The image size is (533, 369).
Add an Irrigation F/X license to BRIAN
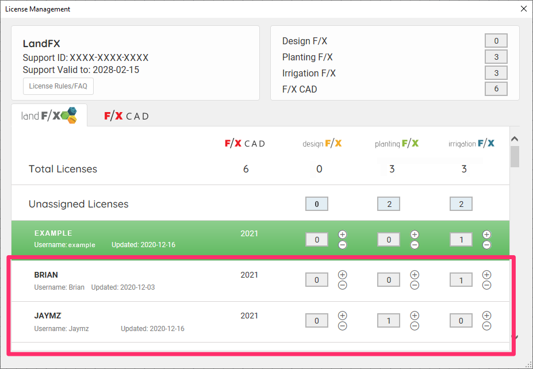point(487,275)
